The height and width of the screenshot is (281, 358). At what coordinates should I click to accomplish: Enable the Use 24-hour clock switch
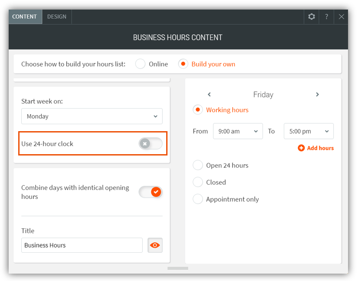click(x=151, y=144)
